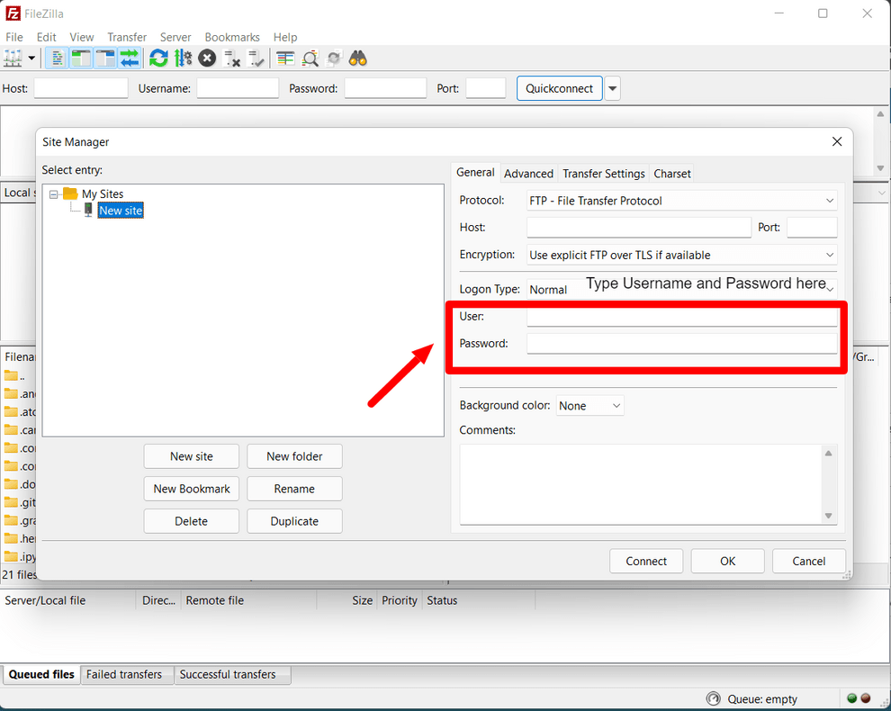Click the Duplicate button
891x711 pixels.
tap(294, 521)
